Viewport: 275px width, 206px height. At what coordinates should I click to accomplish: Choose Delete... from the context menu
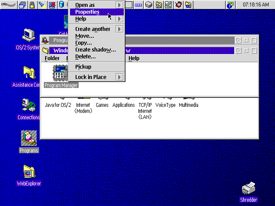97,56
